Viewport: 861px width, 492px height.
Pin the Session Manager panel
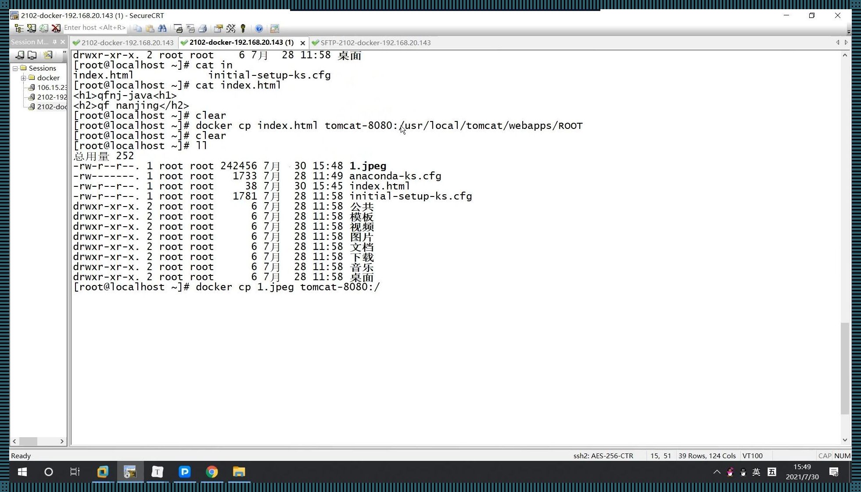(x=54, y=42)
